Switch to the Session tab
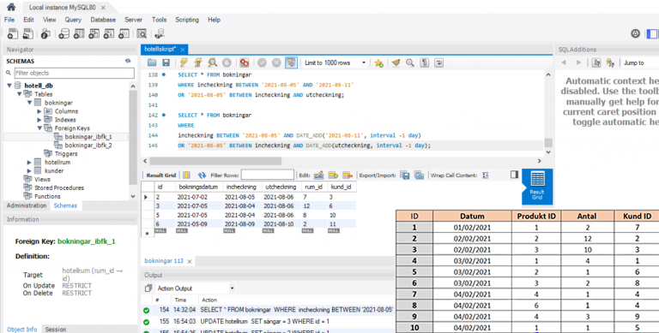The image size is (659, 333). (56, 330)
